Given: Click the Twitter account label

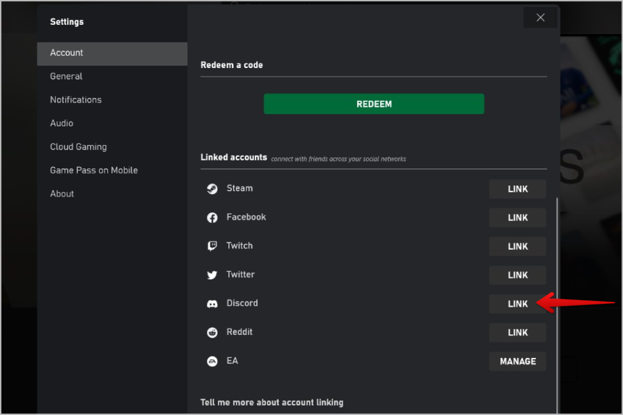Looking at the screenshot, I should pyautogui.click(x=240, y=275).
